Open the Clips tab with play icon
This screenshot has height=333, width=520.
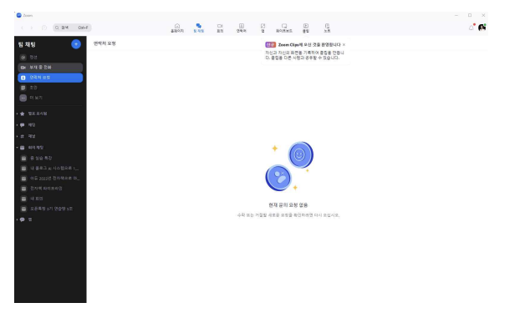coord(306,28)
